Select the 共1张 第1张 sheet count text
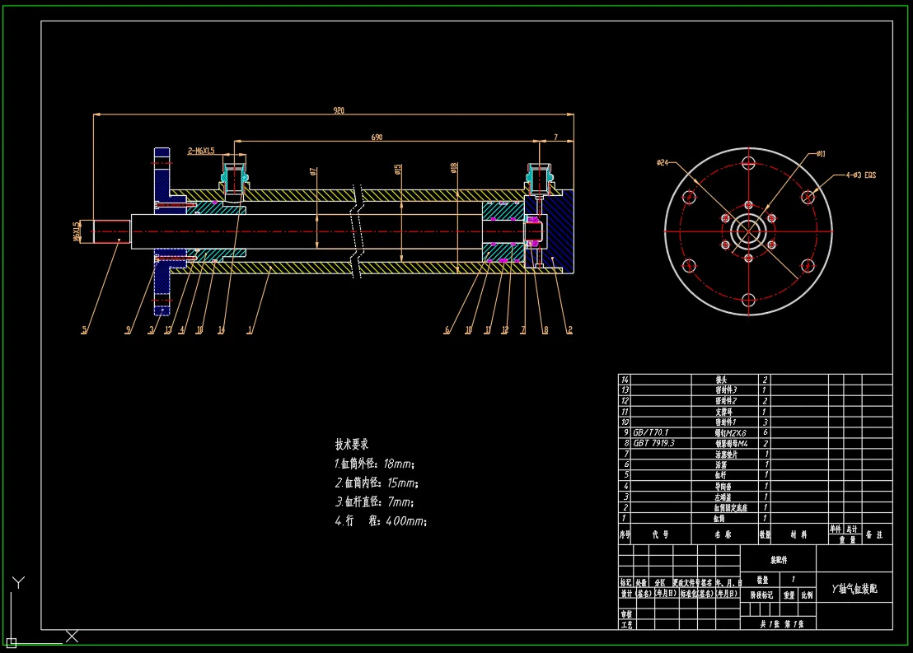The image size is (913, 653). click(x=781, y=624)
